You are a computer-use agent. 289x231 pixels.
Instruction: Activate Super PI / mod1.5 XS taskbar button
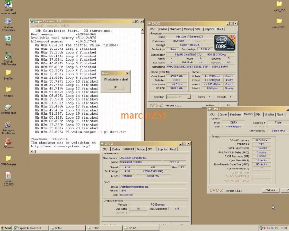tap(31, 228)
